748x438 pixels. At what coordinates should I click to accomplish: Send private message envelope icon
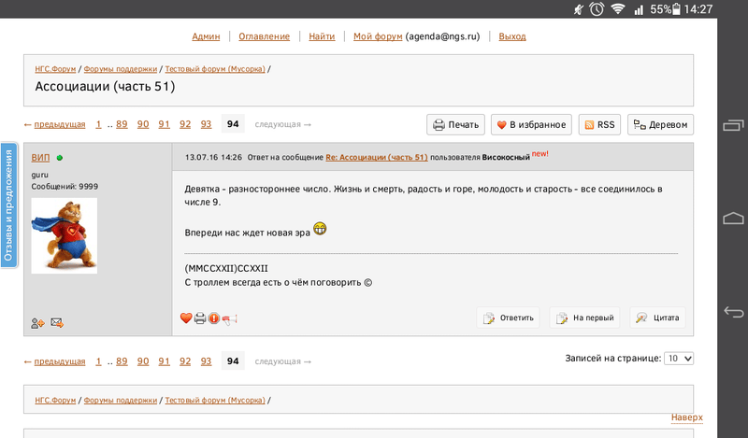coord(57,323)
